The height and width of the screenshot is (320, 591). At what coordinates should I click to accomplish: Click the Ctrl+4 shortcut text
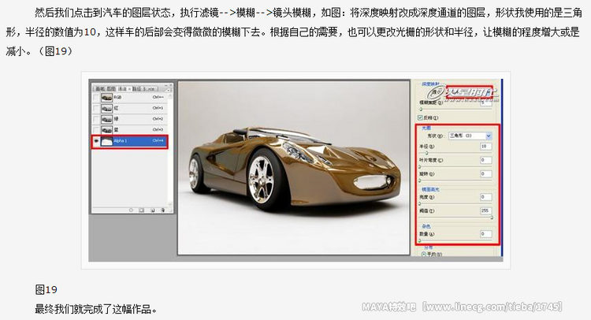click(x=158, y=141)
